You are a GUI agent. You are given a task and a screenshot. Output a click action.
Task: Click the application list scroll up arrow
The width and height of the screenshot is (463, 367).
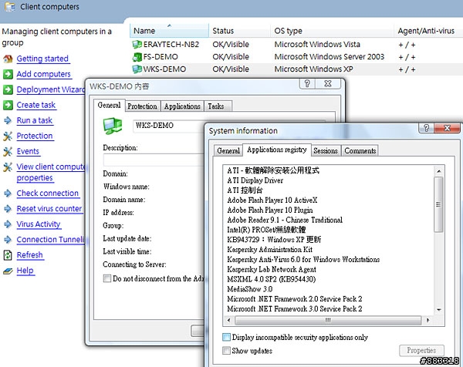pos(439,171)
